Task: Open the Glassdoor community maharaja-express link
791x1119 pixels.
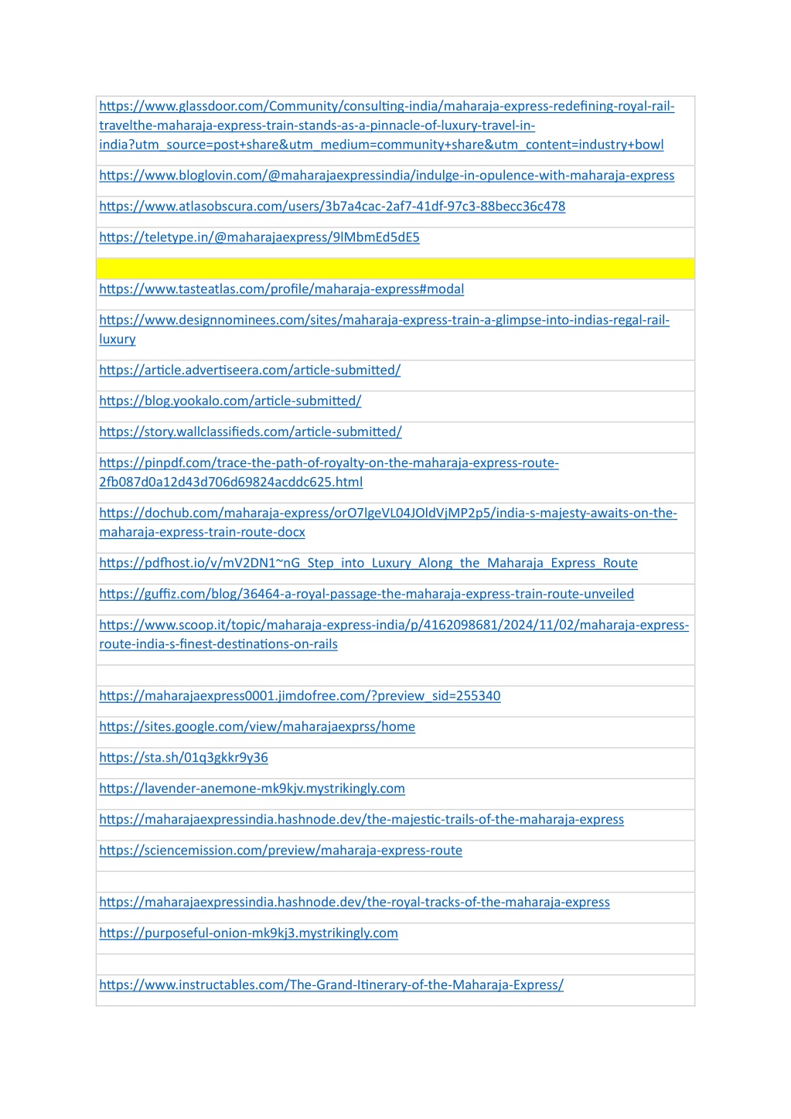Action: [x=387, y=125]
